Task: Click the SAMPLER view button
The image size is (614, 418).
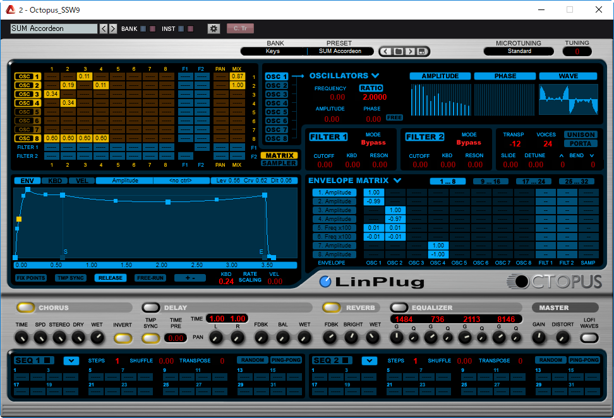Action: pos(279,163)
